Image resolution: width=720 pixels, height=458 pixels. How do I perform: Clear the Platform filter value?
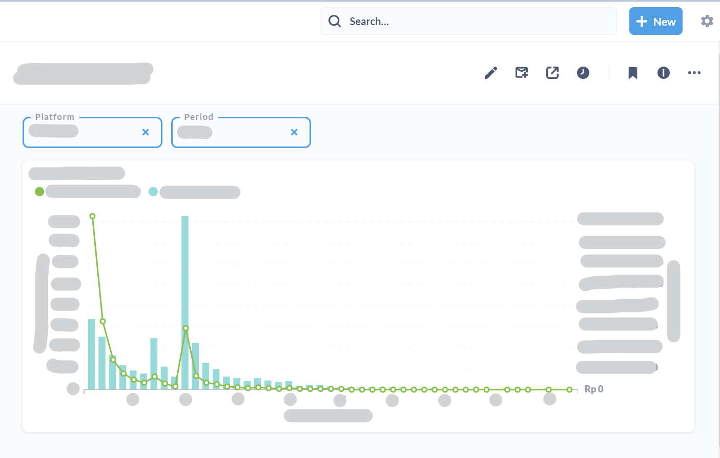click(146, 132)
